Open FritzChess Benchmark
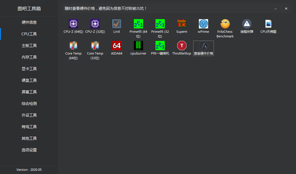296x174 pixels. [225, 26]
